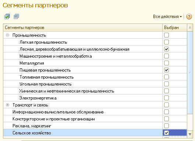
Task: Check Конструкторские и проектные организации checkbox
Action: [x=166, y=119]
